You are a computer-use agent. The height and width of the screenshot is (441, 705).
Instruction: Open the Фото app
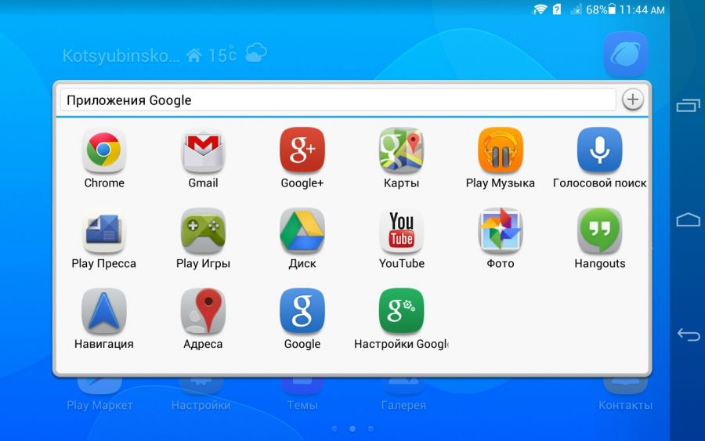(501, 231)
